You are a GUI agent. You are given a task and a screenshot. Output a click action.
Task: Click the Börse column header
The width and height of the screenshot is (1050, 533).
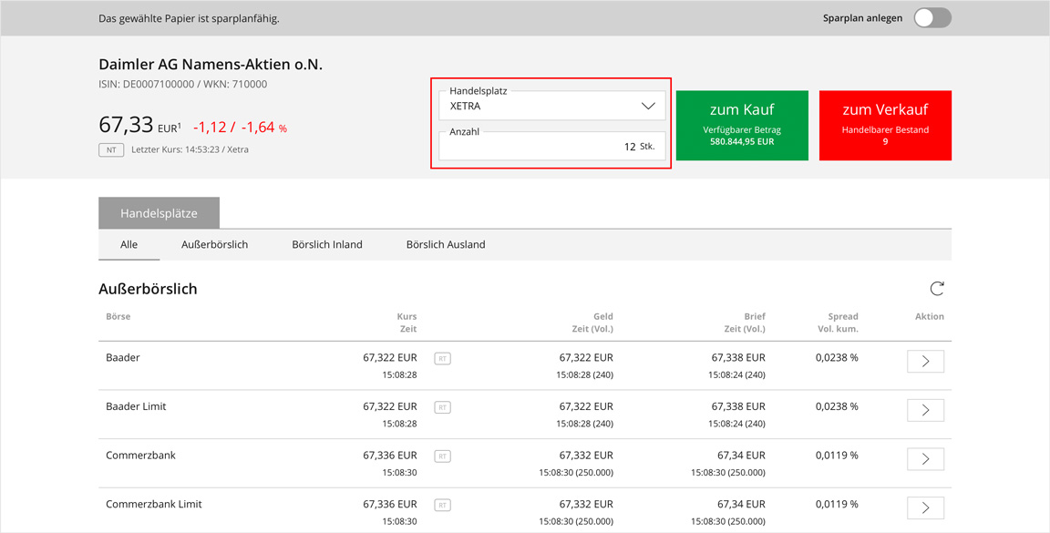tap(118, 316)
